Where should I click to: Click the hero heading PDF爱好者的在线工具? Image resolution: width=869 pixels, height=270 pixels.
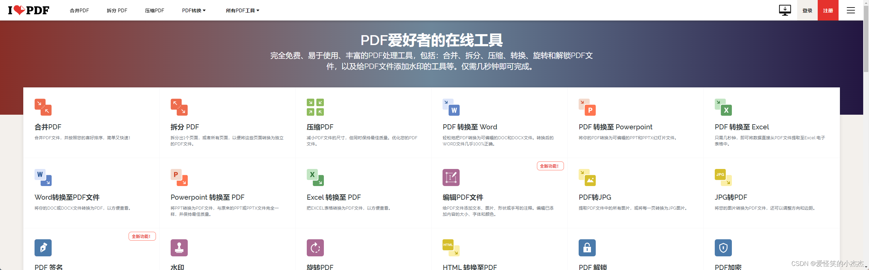click(432, 40)
